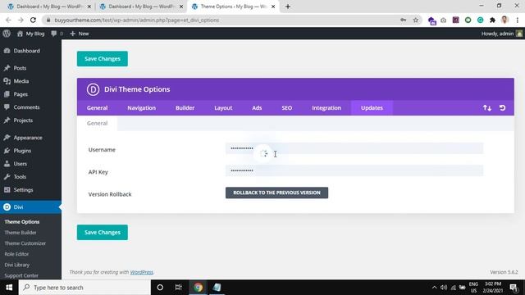Click the Username input field
The width and height of the screenshot is (525, 295).
354,148
